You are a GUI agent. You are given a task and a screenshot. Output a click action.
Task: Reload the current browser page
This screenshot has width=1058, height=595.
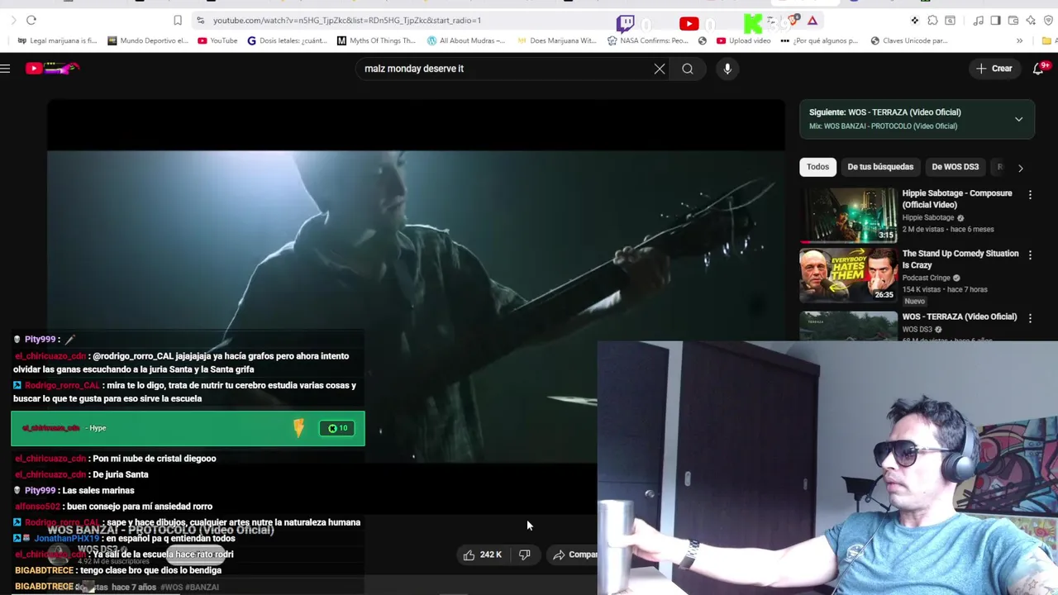31,20
